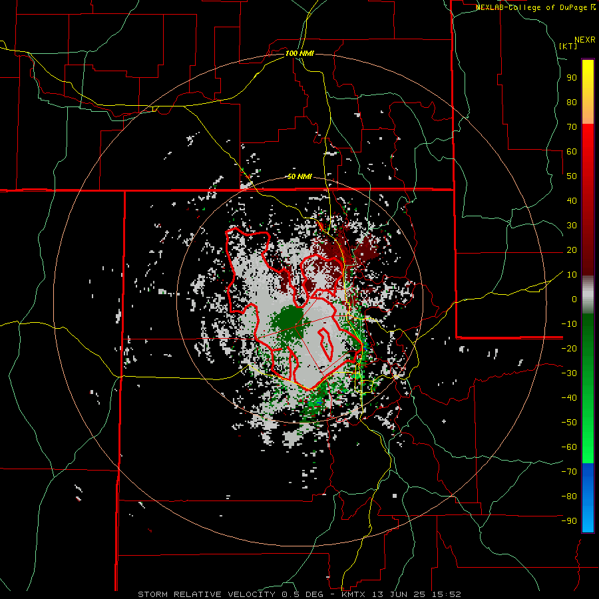
Task: Select the Storm Relative Velocity caption text
Action: pos(299,594)
